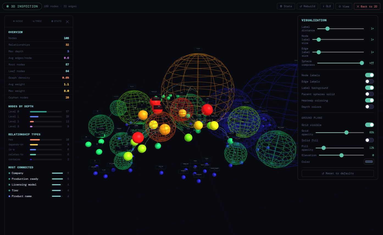Turn on Parent spheres solid

pyautogui.click(x=370, y=94)
